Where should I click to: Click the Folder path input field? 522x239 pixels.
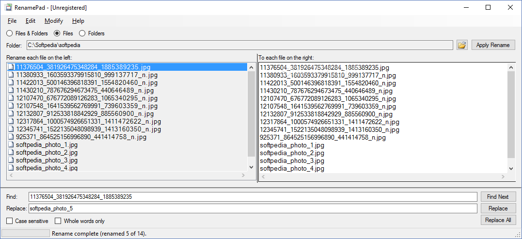click(x=240, y=45)
